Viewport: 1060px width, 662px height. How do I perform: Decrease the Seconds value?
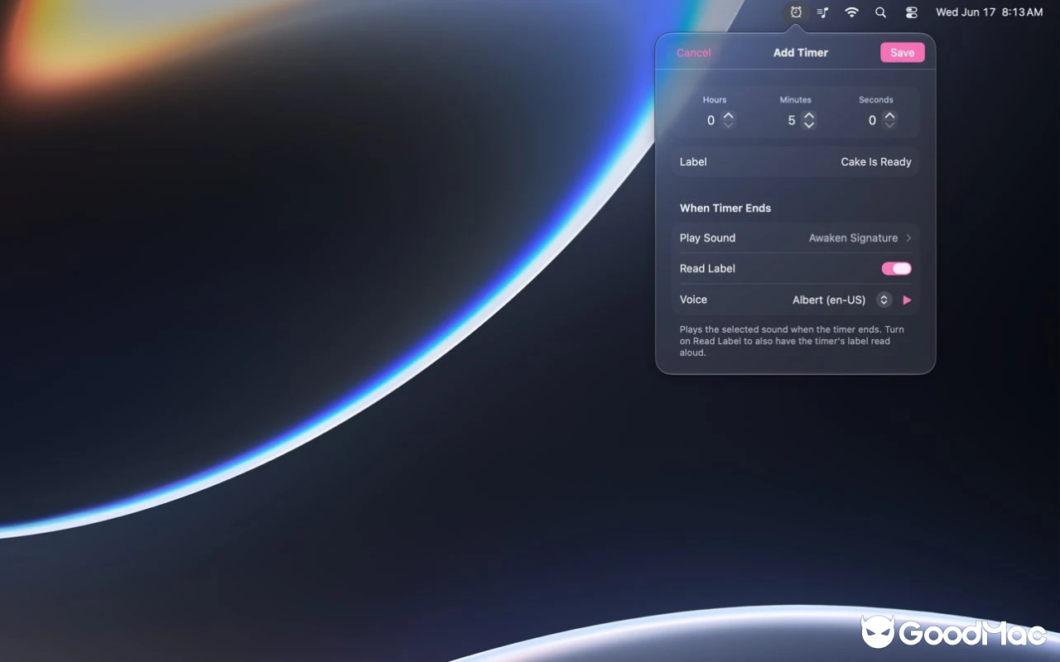click(x=889, y=125)
